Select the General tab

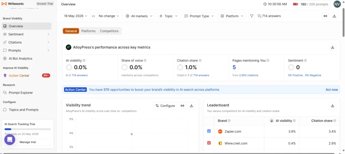click(71, 31)
